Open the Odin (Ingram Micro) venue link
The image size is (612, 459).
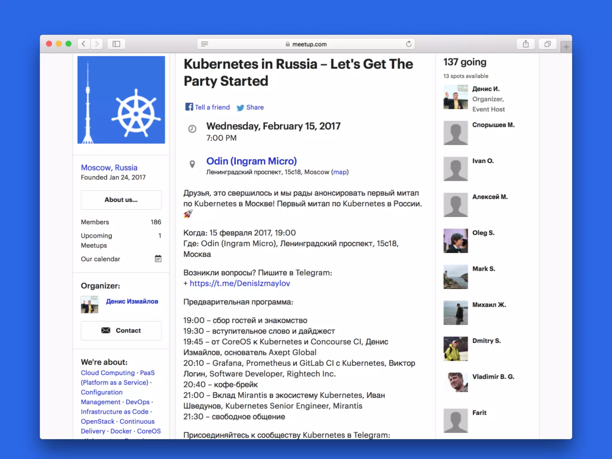coord(251,161)
